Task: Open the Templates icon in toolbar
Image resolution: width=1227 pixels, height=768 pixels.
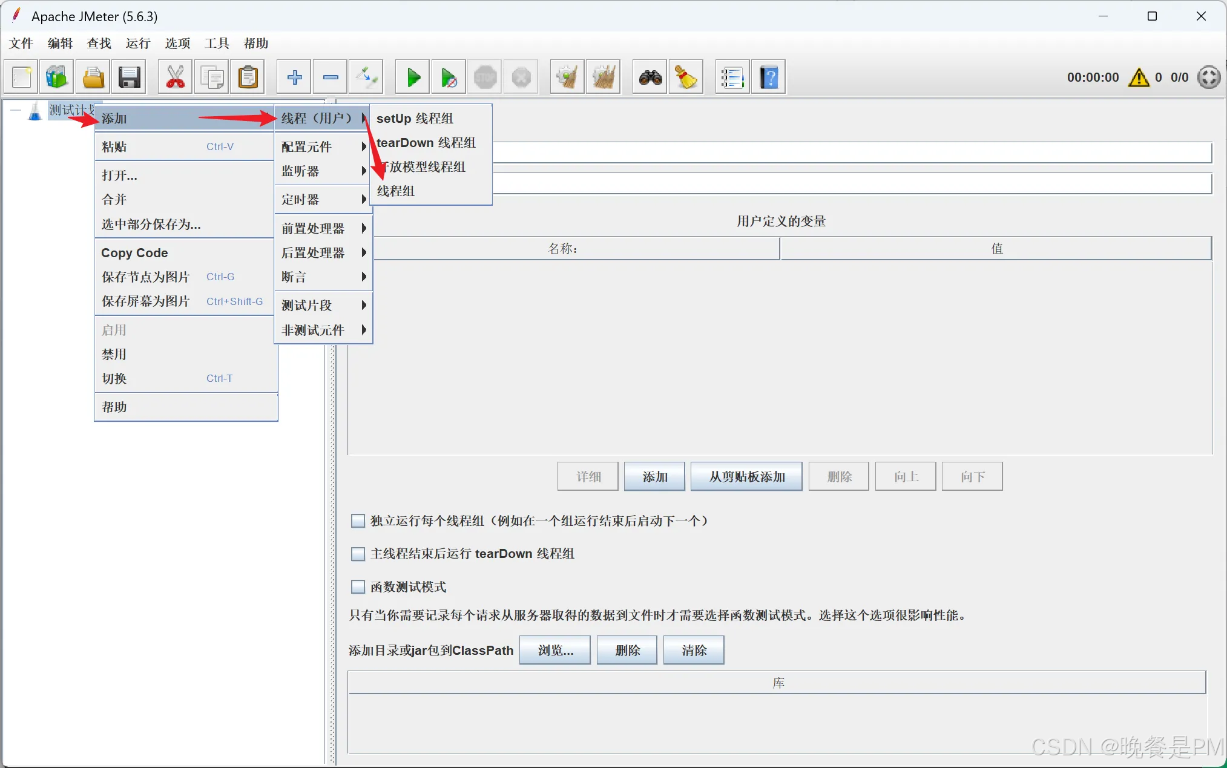Action: coord(57,77)
